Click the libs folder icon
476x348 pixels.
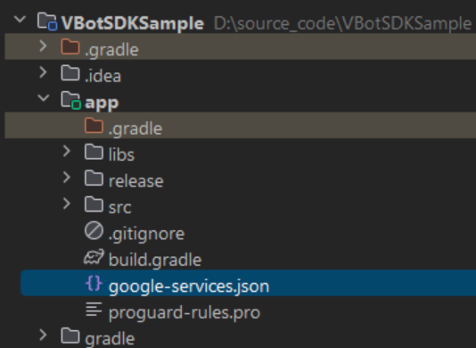point(94,152)
